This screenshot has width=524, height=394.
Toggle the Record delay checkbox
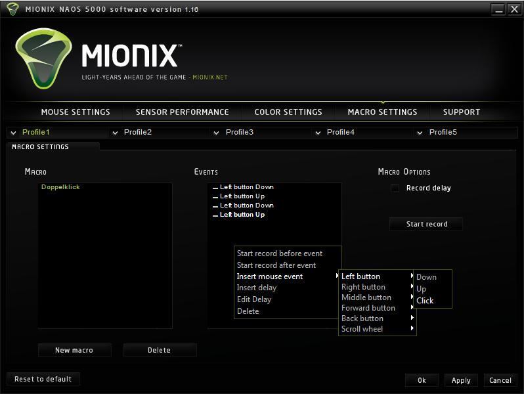coord(395,188)
